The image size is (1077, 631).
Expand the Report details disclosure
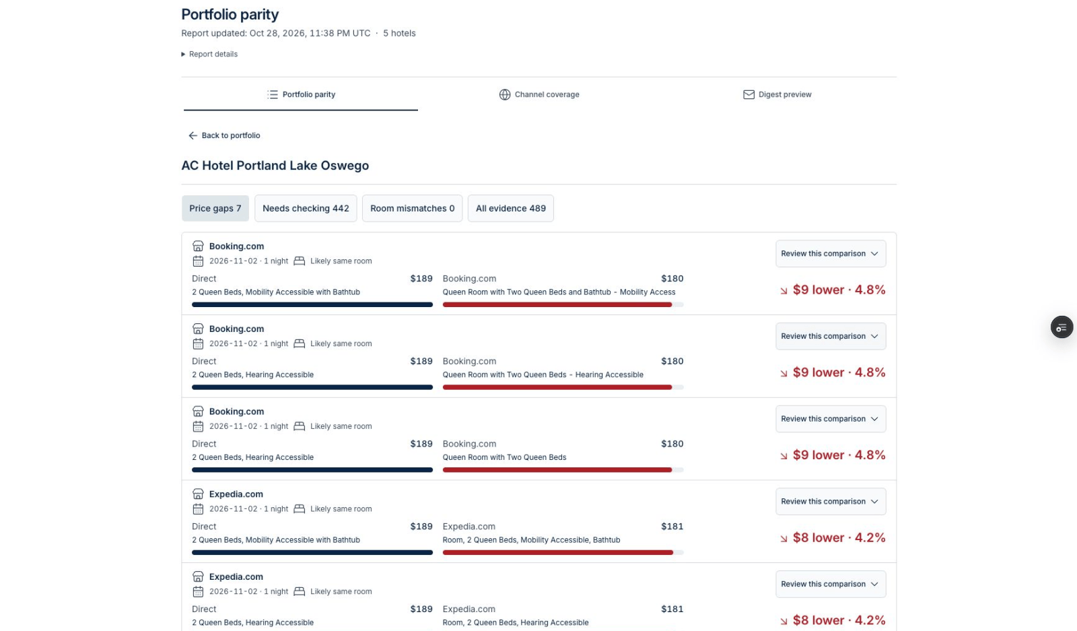209,55
